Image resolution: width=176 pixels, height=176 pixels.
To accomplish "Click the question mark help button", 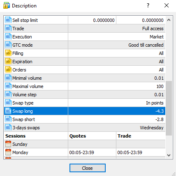I will click(148, 5).
